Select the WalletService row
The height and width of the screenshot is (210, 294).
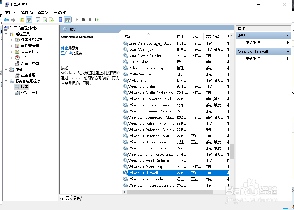click(x=176, y=74)
